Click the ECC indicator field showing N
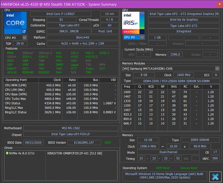Image resolution: width=223 pixels, height=183 pixels. tap(216, 75)
